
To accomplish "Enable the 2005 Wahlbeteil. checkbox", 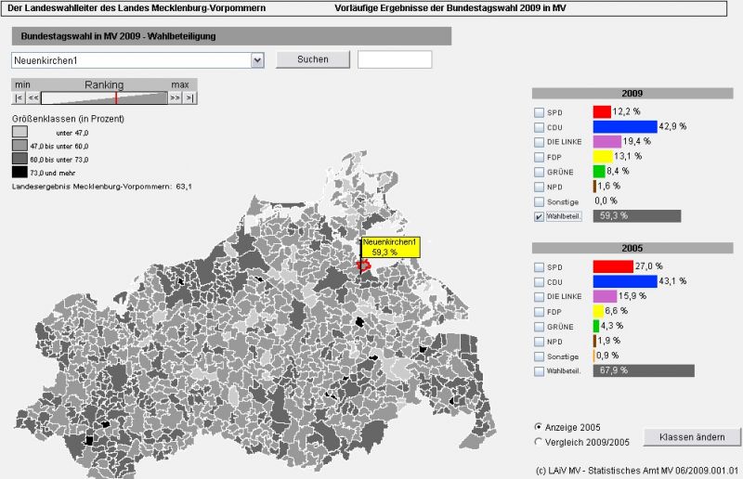I will 539,371.
